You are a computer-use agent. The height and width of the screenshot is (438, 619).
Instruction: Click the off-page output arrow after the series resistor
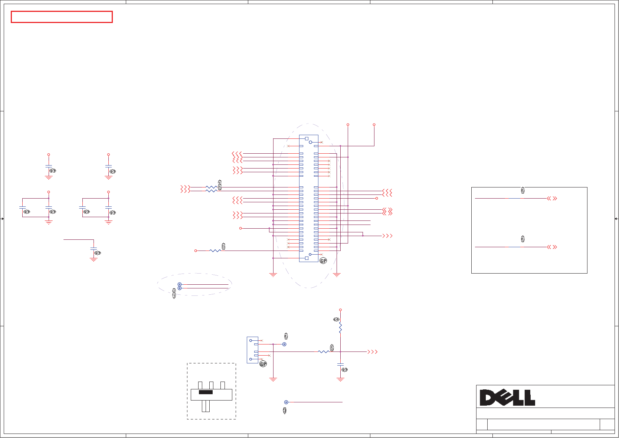[372, 352]
